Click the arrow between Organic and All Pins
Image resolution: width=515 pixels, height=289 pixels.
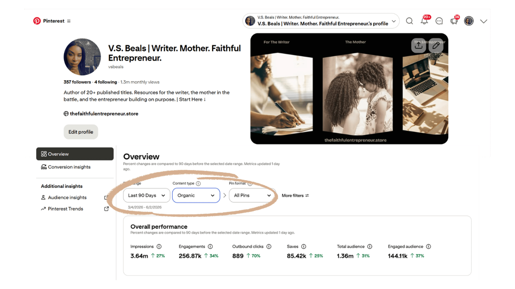click(225, 195)
